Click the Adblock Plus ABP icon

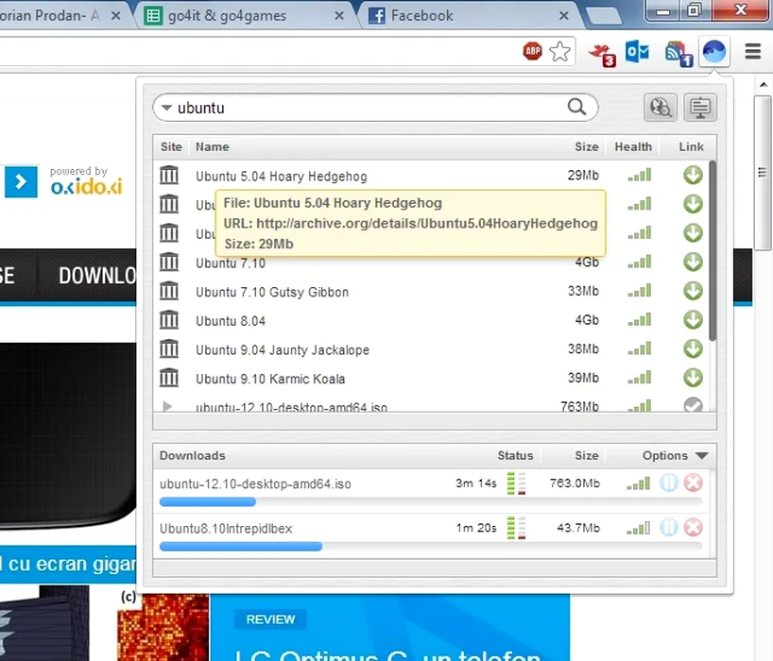tap(532, 51)
